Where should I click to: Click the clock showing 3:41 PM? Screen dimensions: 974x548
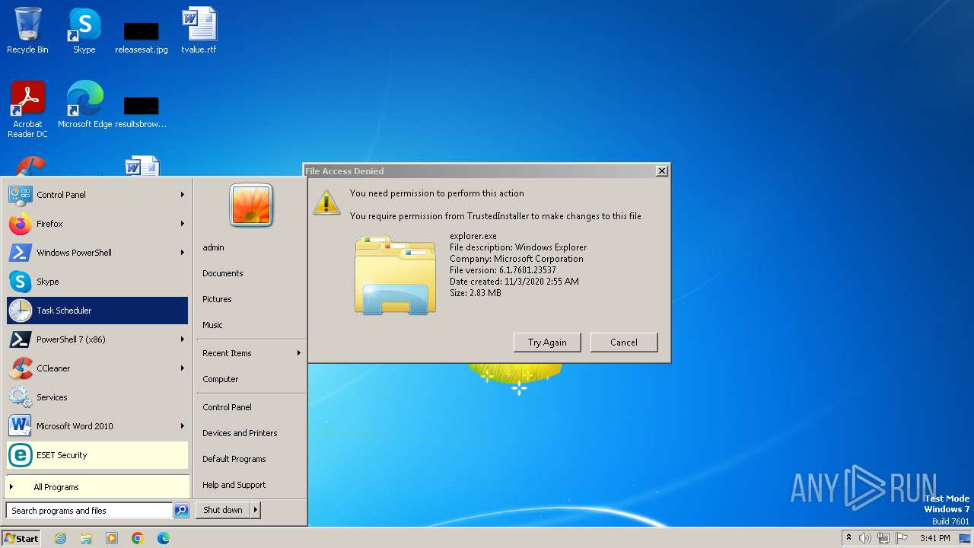[935, 538]
